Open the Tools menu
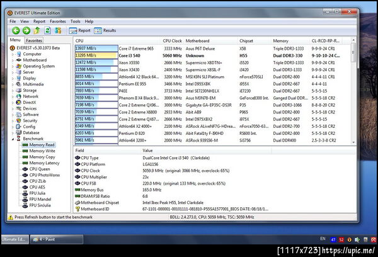The height and width of the screenshot is (257, 378). 75,21
